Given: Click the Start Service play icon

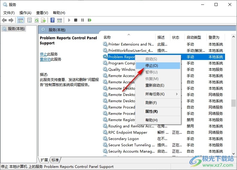Looking at the screenshot, I should point(69,20).
